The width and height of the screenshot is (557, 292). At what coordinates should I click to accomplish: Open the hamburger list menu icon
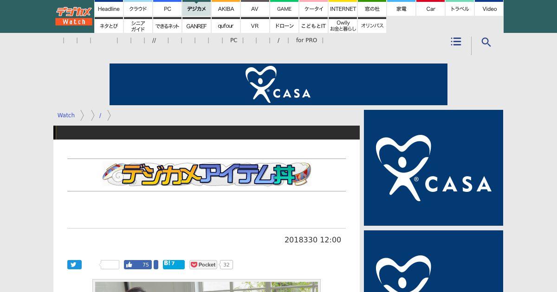tap(456, 42)
